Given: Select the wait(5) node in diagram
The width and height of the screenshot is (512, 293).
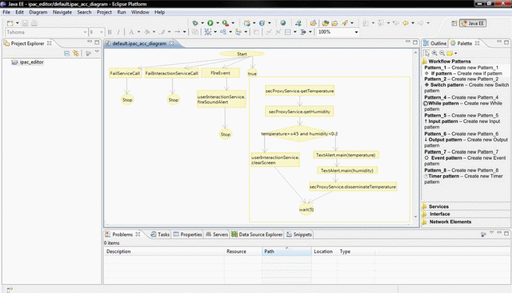Looking at the screenshot, I should point(306,210).
